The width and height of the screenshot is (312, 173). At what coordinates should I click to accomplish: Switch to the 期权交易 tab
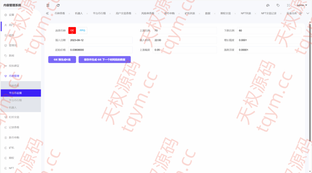[x=225, y=13]
